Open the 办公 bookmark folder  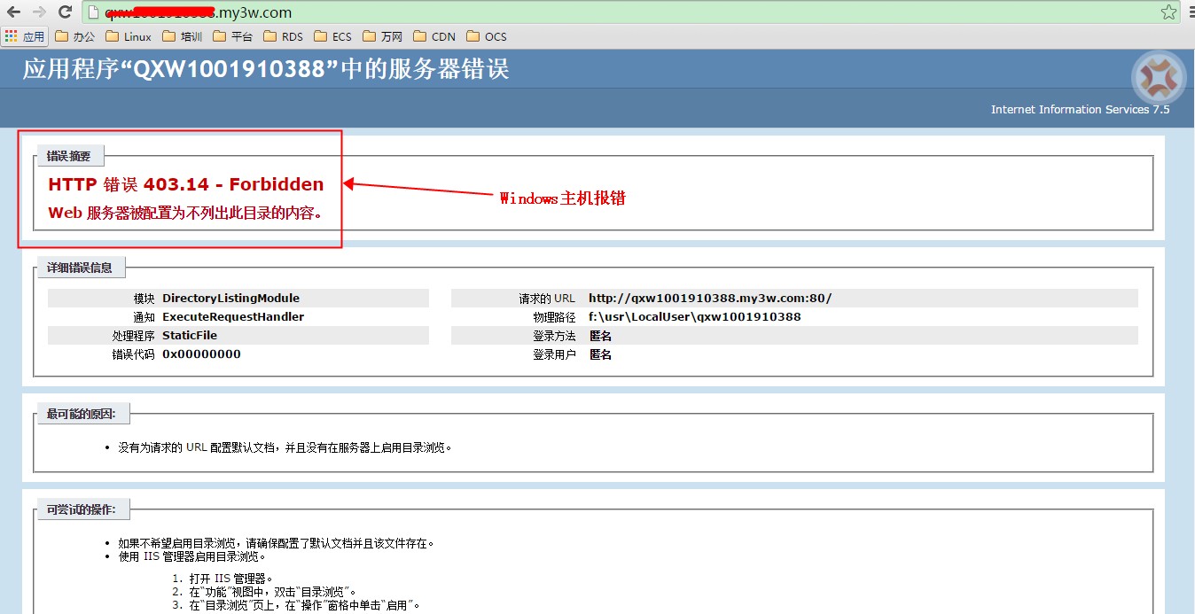coord(75,36)
